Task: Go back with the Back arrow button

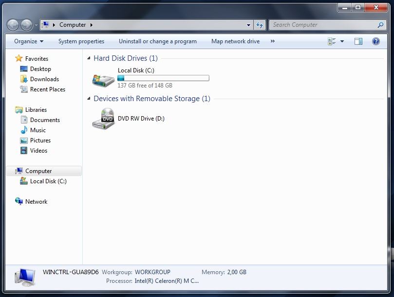Action: point(13,25)
